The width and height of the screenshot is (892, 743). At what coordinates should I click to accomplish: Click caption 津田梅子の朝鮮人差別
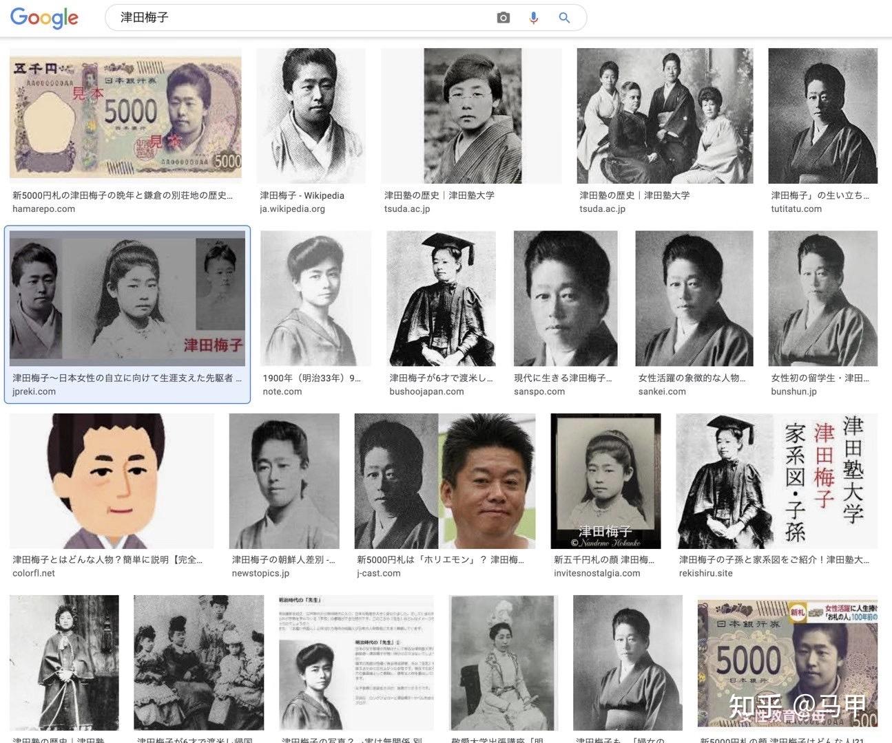point(283,560)
